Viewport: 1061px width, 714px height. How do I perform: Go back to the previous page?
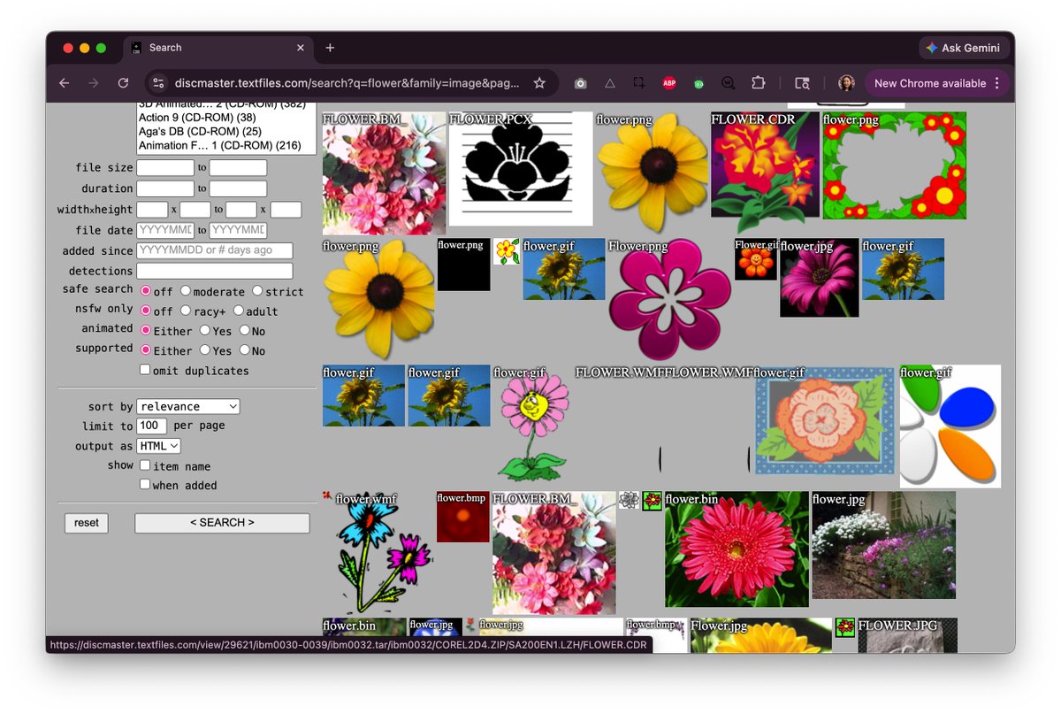point(64,83)
